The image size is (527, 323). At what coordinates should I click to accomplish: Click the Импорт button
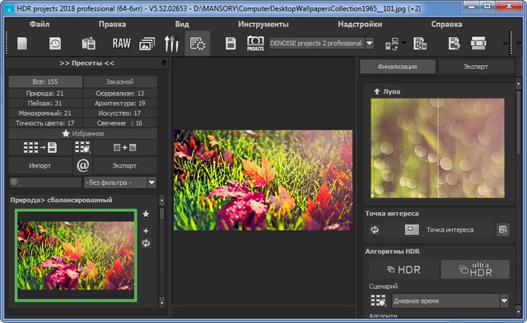click(x=40, y=165)
